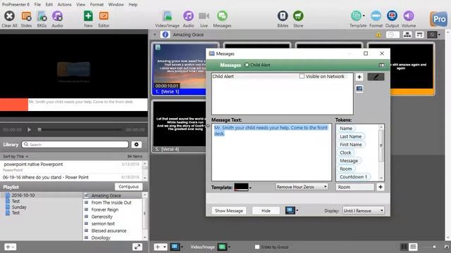Click Template color swatch
This screenshot has width=451, height=253.
(x=241, y=187)
